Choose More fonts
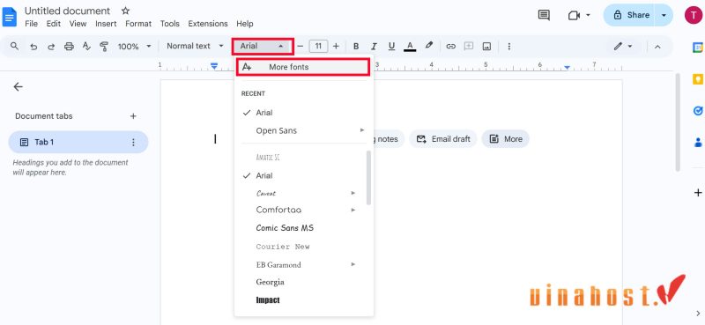Screen dimensions: 705x325 coord(302,67)
